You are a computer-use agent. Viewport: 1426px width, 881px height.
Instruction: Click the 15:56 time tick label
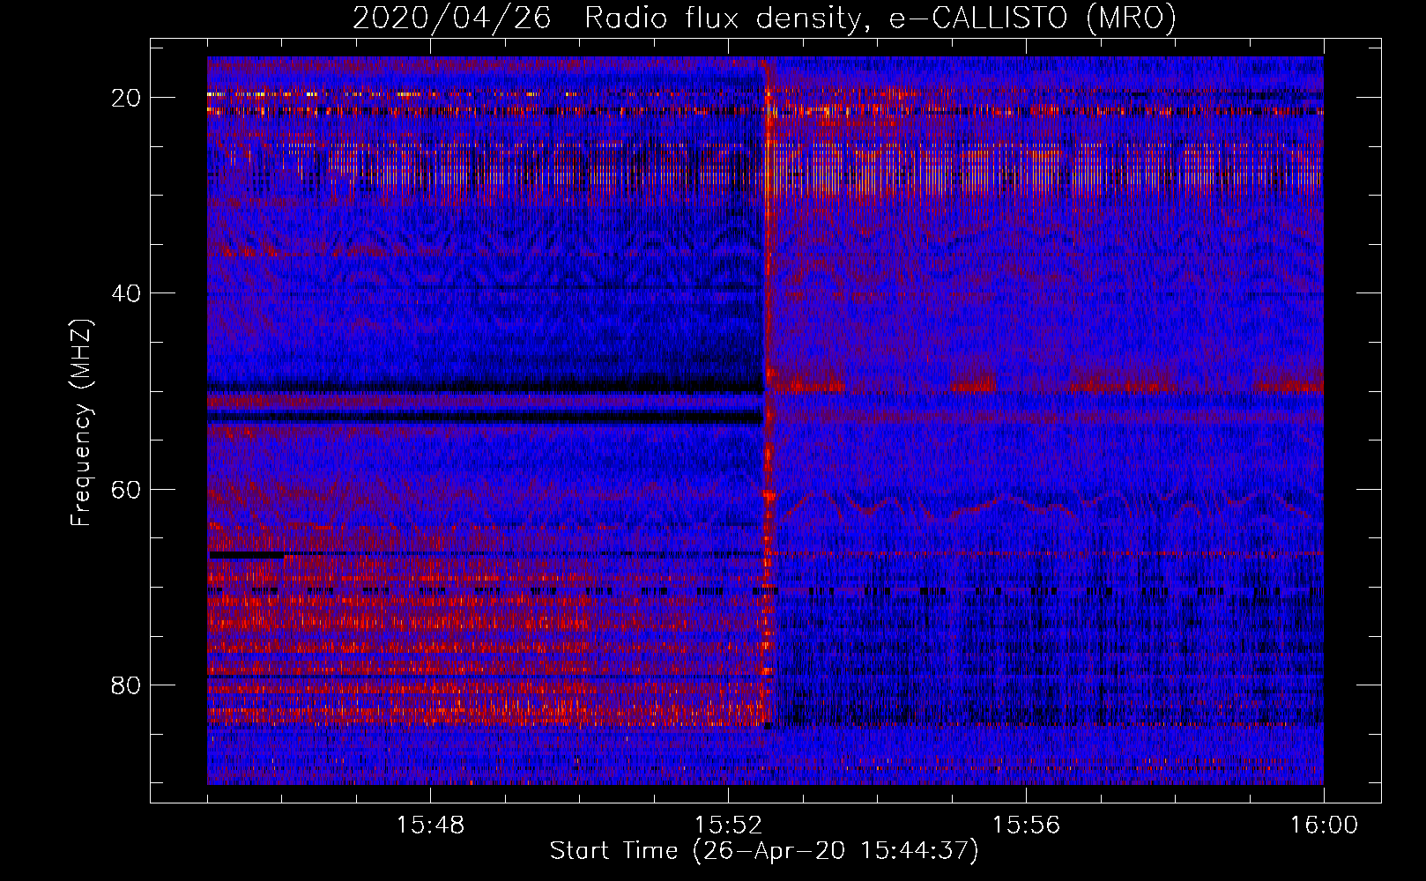[x=1026, y=825]
